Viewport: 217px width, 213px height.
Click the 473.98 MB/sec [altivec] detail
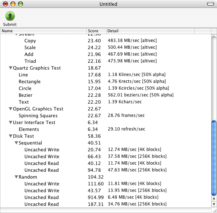pyautogui.click(x=132, y=61)
